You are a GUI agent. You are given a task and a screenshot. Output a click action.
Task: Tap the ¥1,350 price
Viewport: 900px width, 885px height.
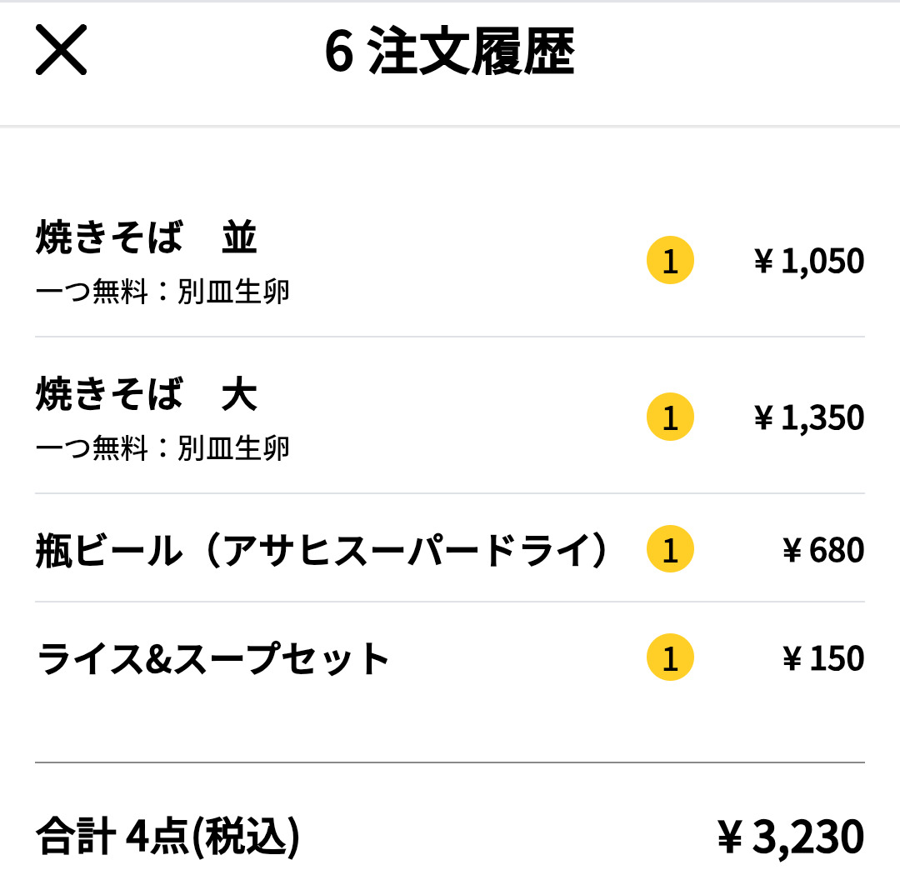coord(808,417)
